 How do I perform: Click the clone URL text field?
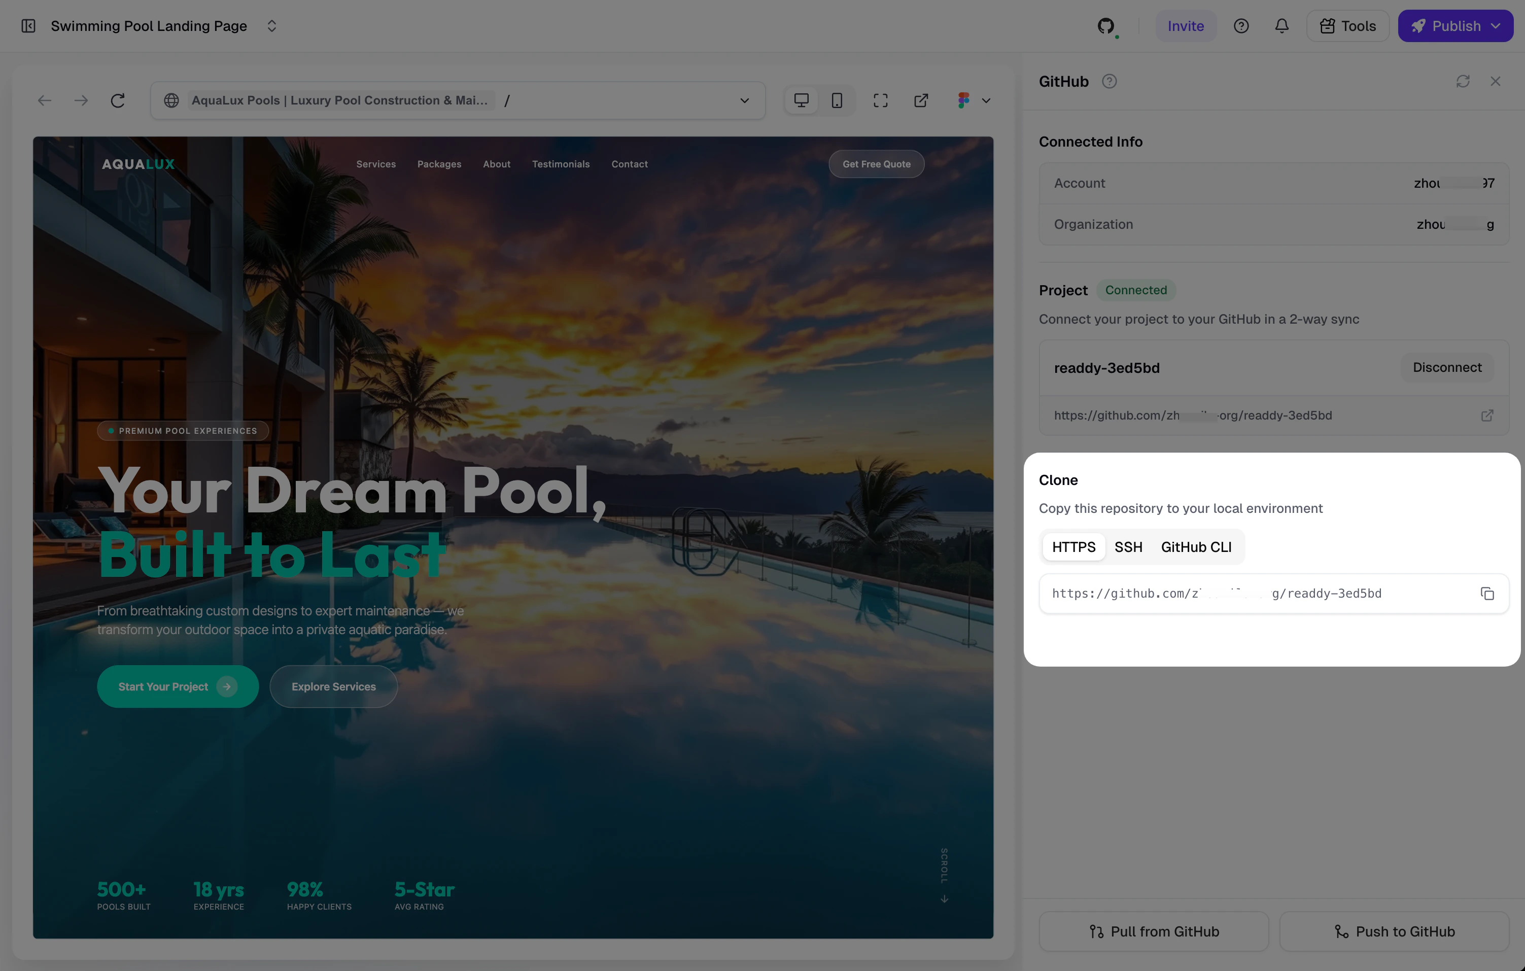[x=1254, y=594]
